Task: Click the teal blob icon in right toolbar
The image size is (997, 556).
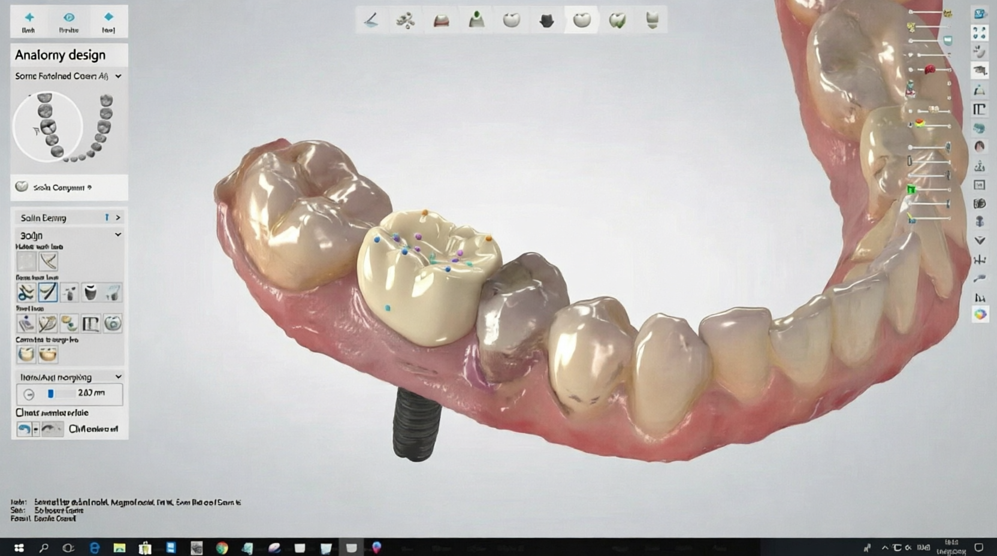Action: coord(980,128)
